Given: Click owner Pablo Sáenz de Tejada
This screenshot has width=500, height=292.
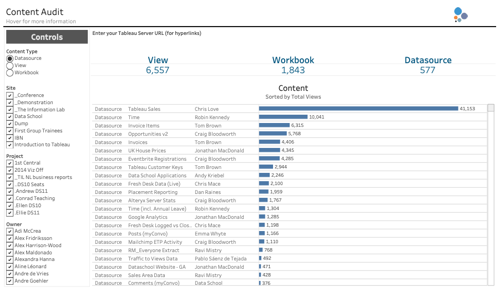Looking at the screenshot, I should [x=221, y=259].
